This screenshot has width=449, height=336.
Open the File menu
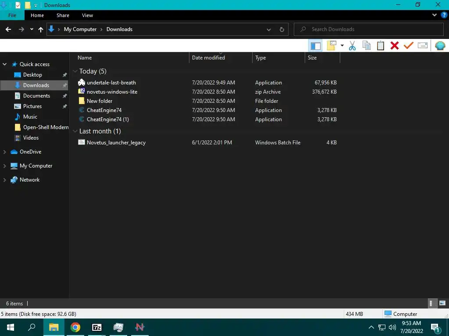coord(12,15)
